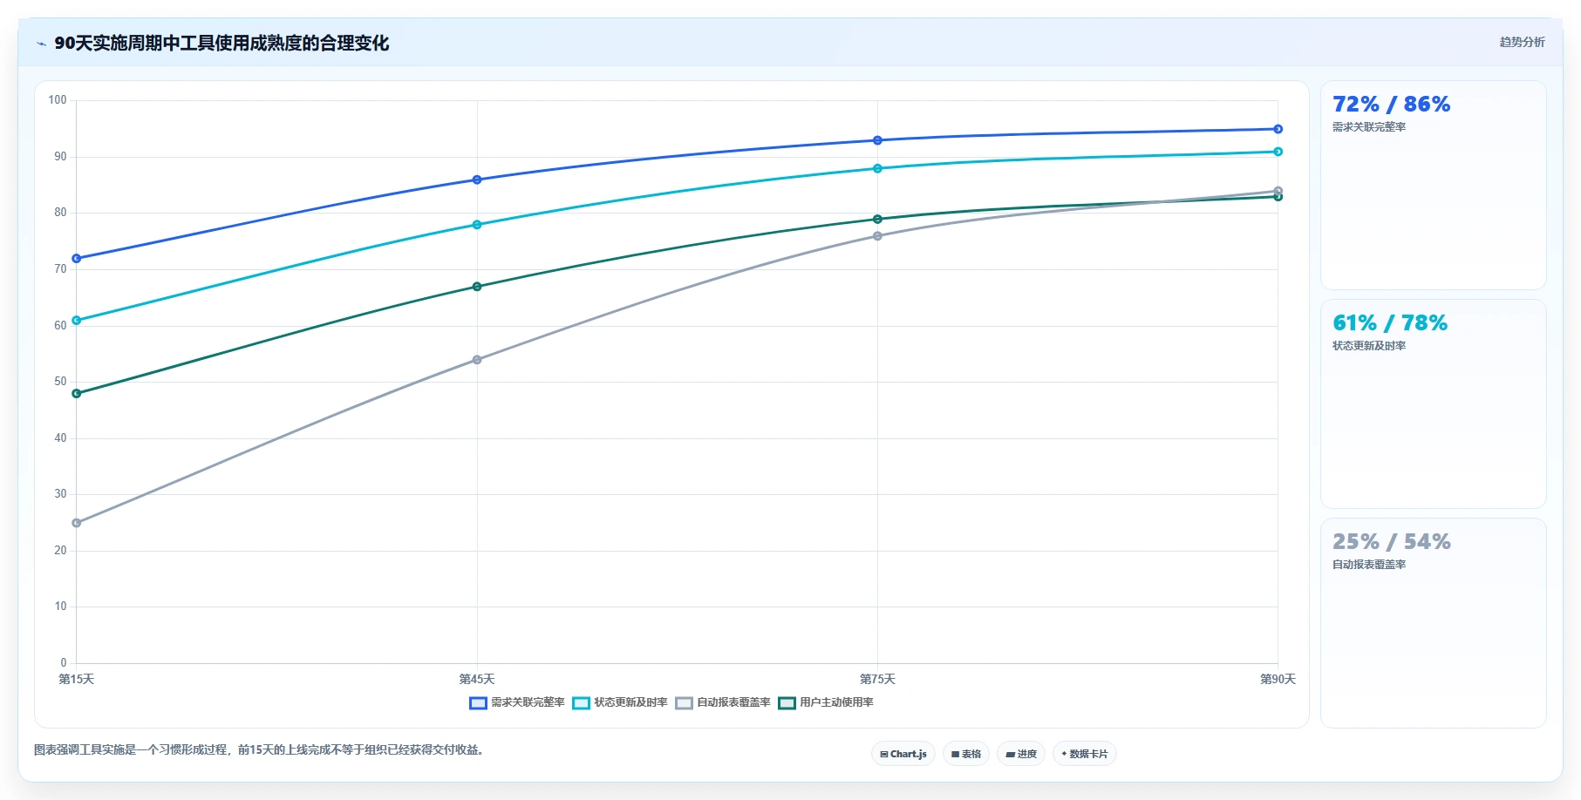Click the 表格 chip below the chart

[966, 754]
